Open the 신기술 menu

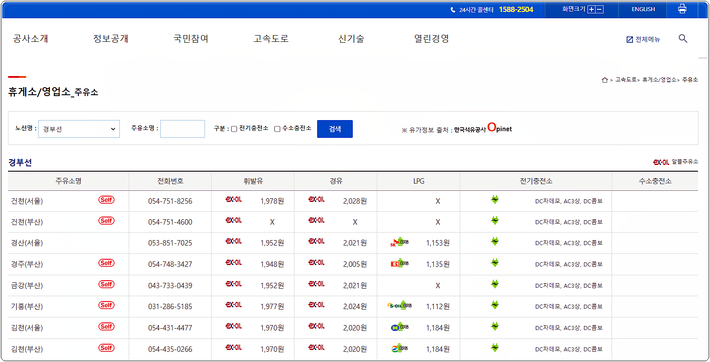point(351,39)
